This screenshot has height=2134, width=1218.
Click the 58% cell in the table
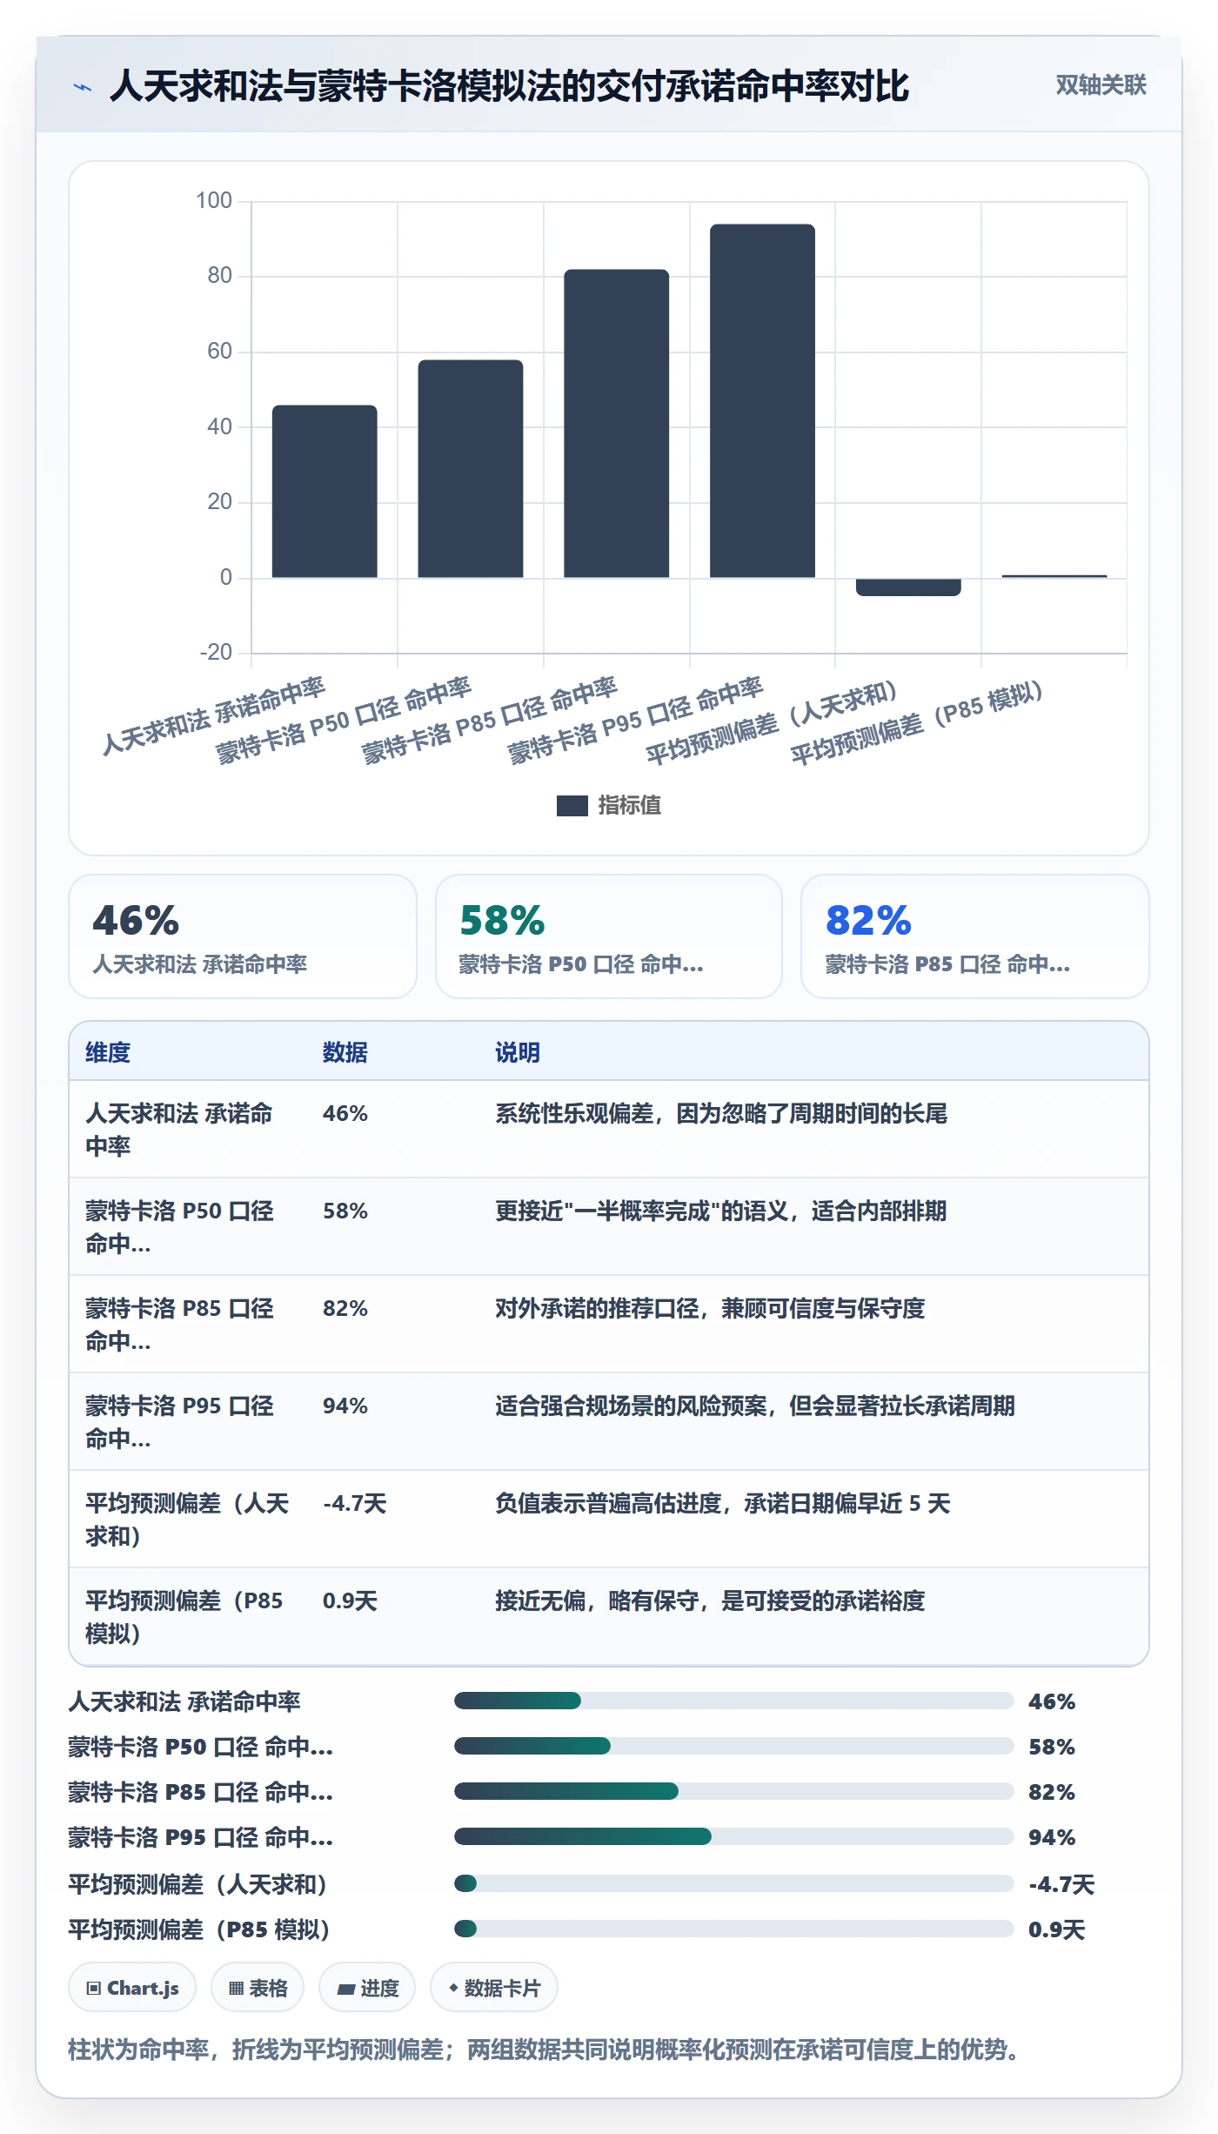(345, 1211)
